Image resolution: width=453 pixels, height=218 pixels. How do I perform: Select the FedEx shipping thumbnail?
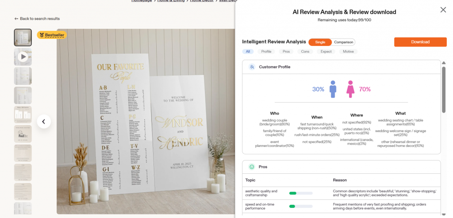23,134
